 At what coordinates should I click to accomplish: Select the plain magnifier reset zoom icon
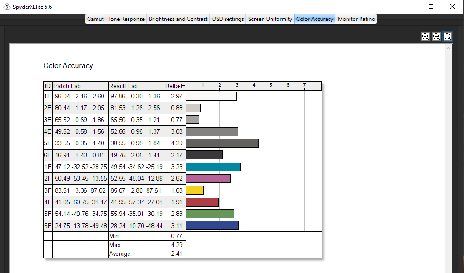[x=448, y=37]
